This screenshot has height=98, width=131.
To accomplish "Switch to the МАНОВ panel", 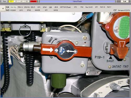I will 37,10.
